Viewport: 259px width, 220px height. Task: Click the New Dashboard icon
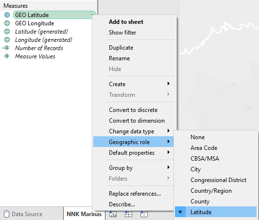(x=128, y=214)
